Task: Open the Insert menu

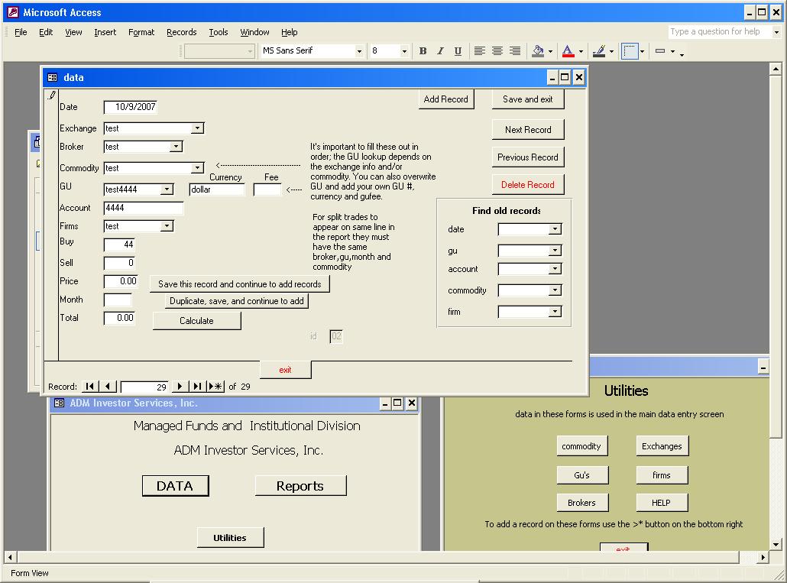Action: pos(105,32)
